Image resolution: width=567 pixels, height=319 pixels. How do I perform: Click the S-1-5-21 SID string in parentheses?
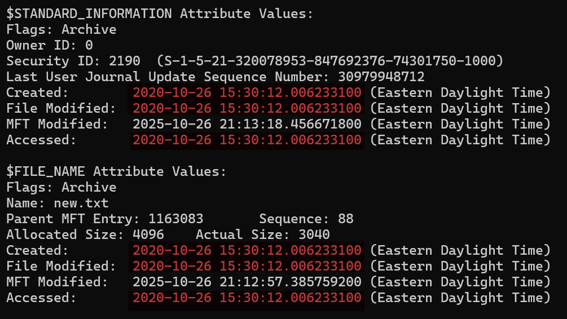pos(330,61)
